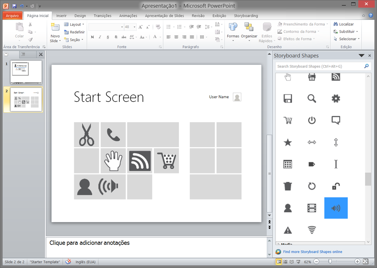
Task: Open Storyboard Shapes panel options arrow
Action: click(361, 56)
